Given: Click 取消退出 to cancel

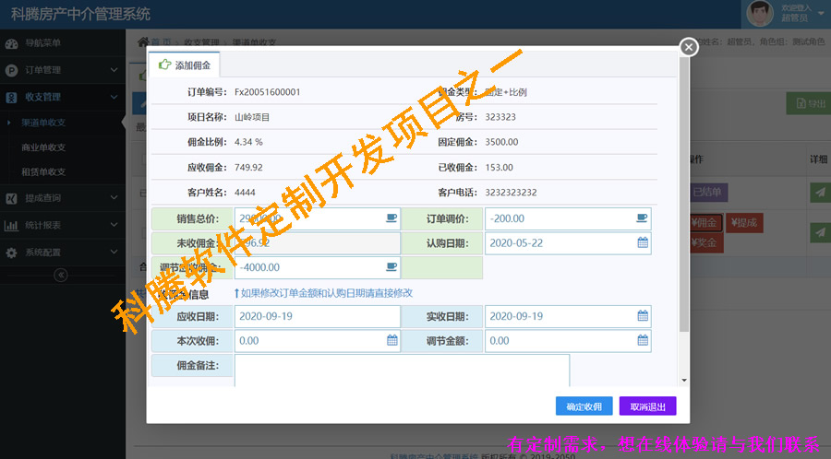Looking at the screenshot, I should coord(647,406).
